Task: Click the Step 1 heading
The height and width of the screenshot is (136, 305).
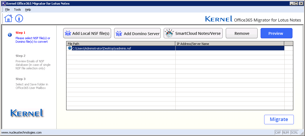Action: coord(20,33)
